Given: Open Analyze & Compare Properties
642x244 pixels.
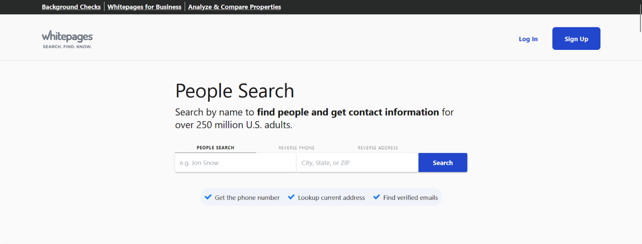Looking at the screenshot, I should [234, 7].
